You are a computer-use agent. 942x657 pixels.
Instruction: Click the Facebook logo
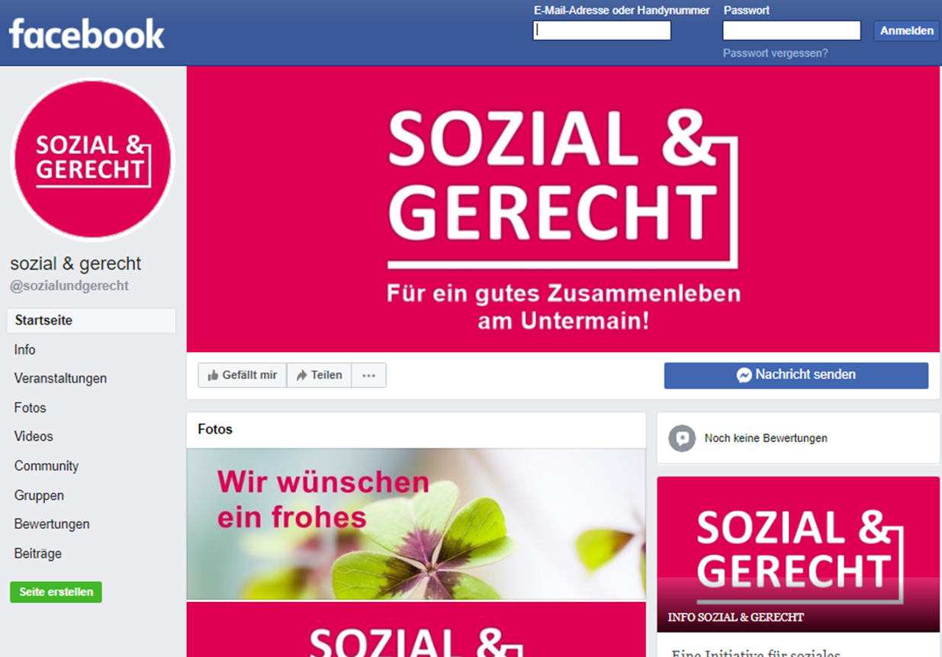coord(87,34)
